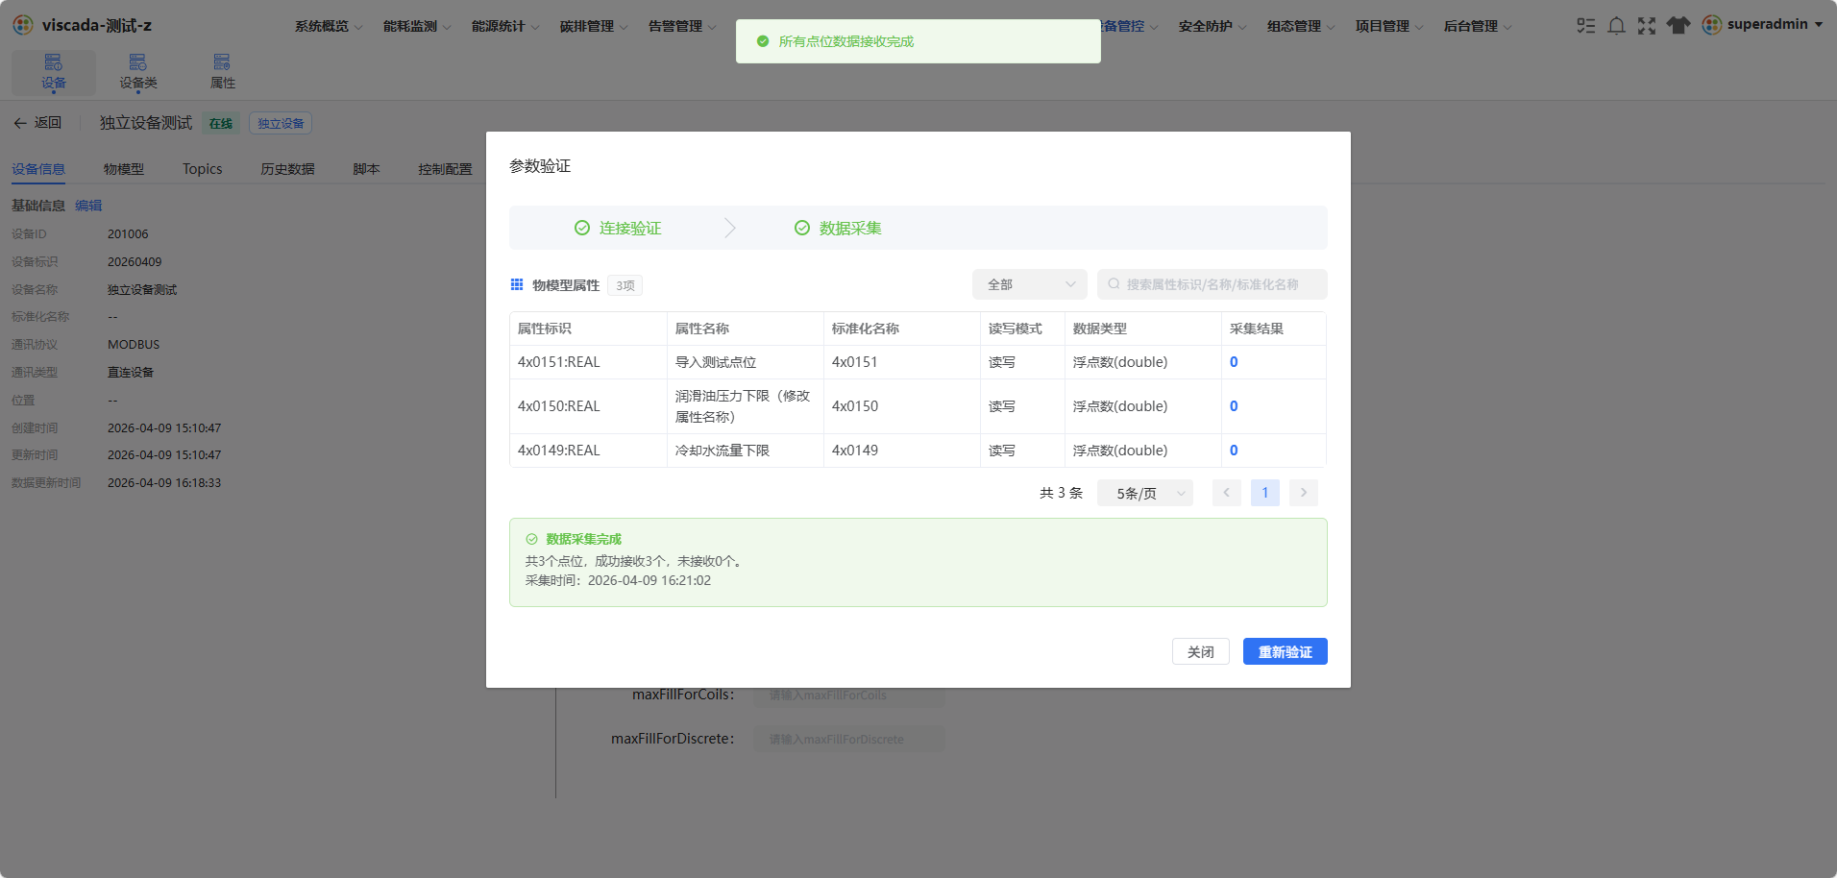Expand the 能源统计 menu
The image size is (1837, 878).
pos(505,27)
